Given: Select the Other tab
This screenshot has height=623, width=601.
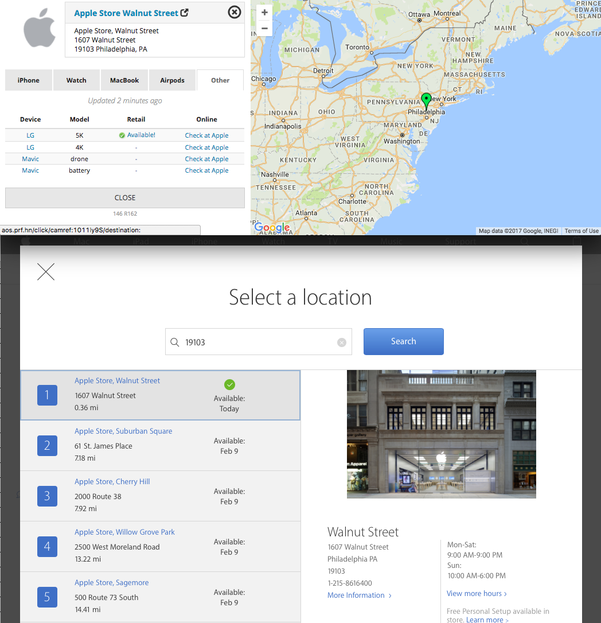Looking at the screenshot, I should [x=220, y=80].
